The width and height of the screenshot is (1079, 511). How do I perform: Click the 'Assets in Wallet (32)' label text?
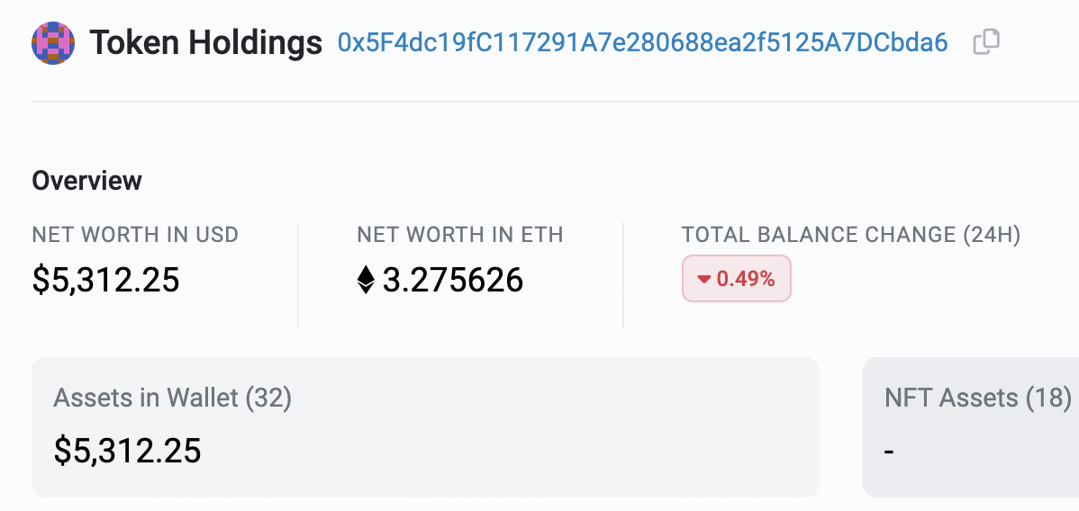(x=173, y=398)
